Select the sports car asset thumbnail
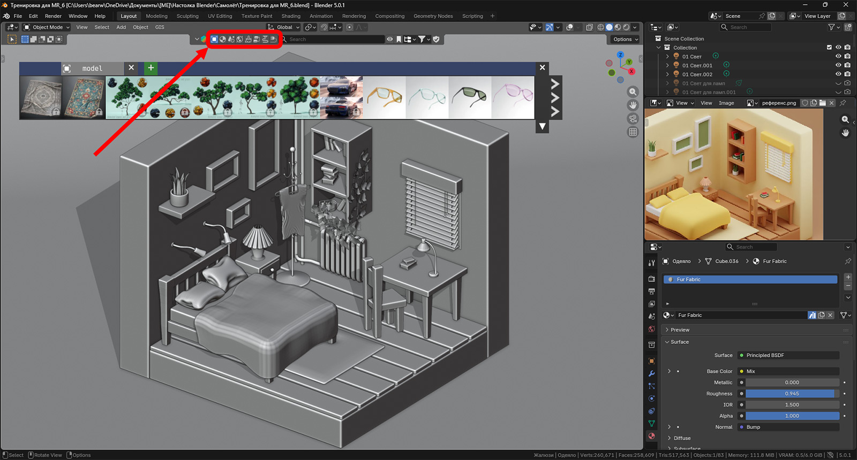857x460 pixels. click(341, 97)
